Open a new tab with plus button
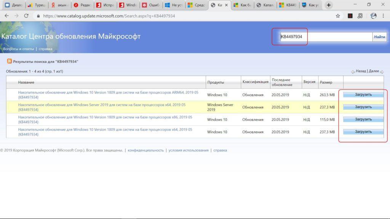The height and width of the screenshot is (219, 390). [329, 5]
